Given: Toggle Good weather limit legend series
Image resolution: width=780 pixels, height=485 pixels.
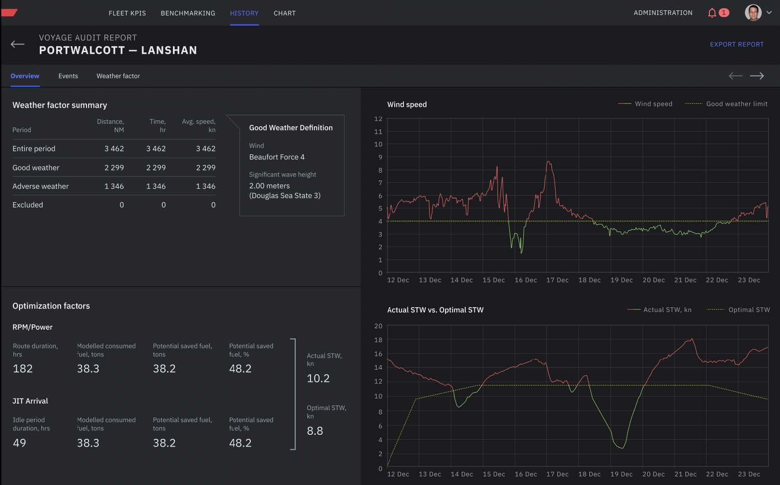Looking at the screenshot, I should click(x=736, y=104).
